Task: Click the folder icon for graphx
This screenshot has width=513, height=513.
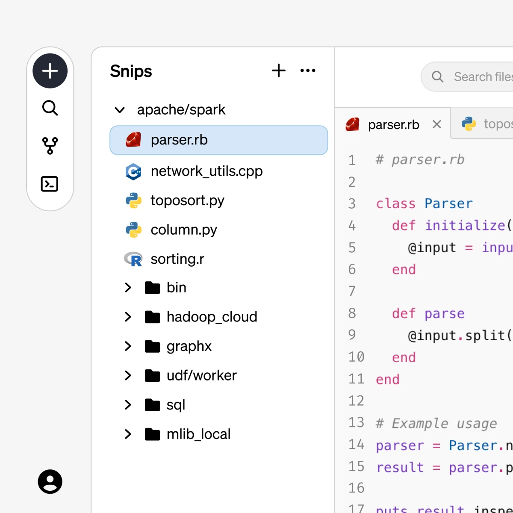Action: coord(152,346)
